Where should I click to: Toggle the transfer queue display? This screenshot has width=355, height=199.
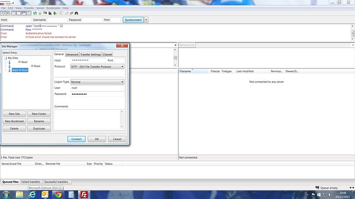click(x=29, y=13)
